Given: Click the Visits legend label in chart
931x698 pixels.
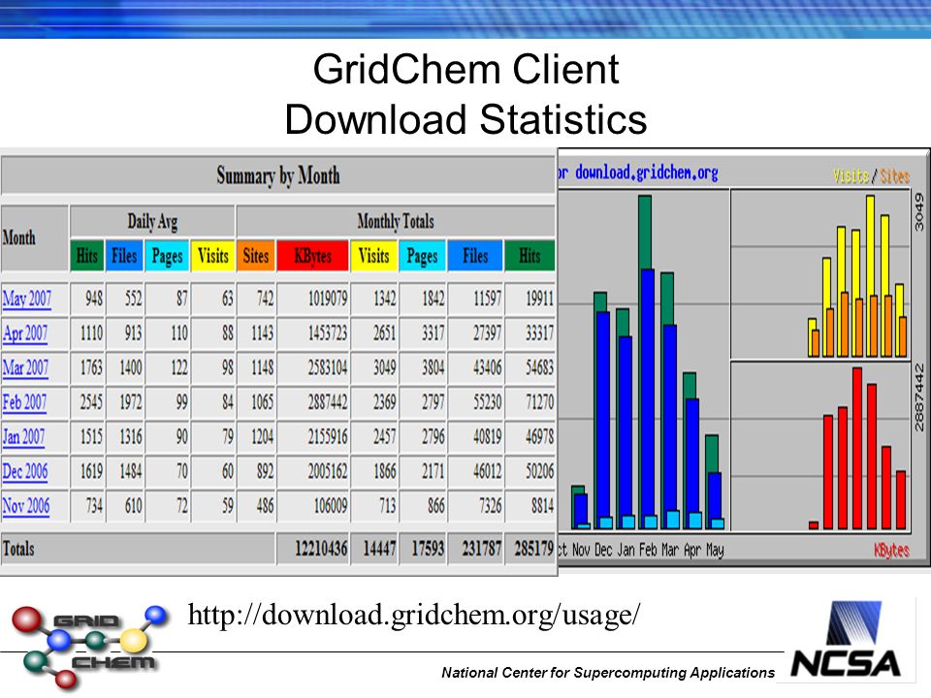Looking at the screenshot, I should [851, 175].
